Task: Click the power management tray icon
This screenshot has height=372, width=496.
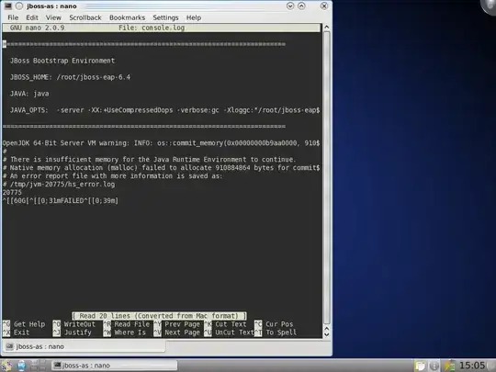Action: 449,366
